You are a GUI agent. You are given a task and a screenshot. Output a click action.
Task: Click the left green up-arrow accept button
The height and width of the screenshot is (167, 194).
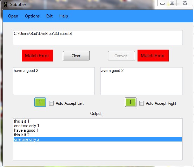pos(40,102)
